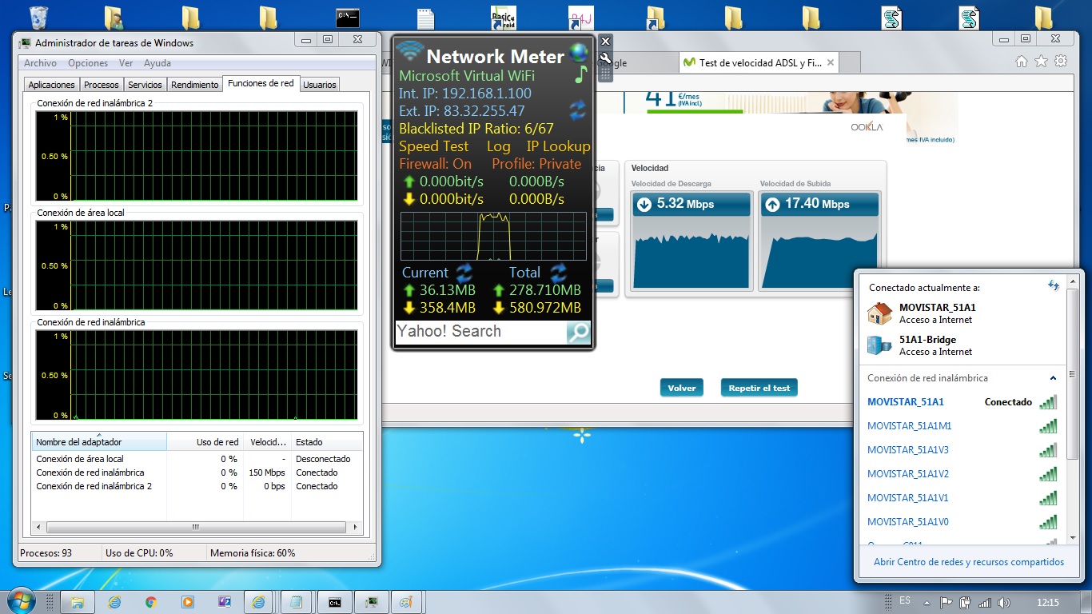The image size is (1092, 614).
Task: Click the house icon for MOVISTAR_51A1 network
Action: [x=879, y=313]
